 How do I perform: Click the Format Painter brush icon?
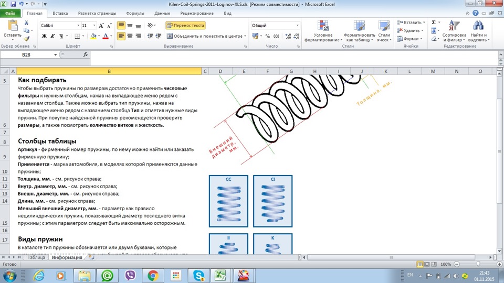(26, 38)
